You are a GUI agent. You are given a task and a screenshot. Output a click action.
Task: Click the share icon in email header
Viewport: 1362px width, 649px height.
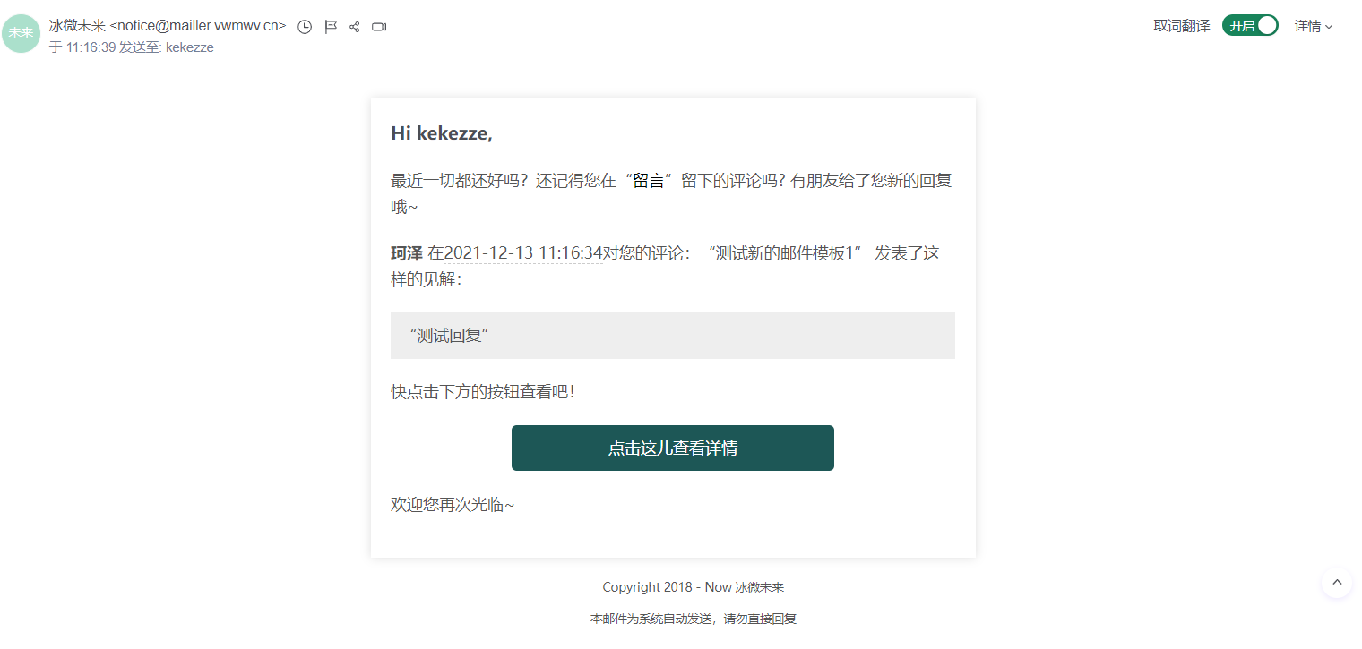pyautogui.click(x=354, y=27)
